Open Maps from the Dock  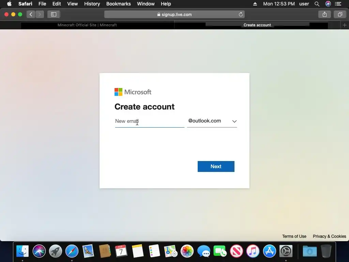tap(170, 251)
